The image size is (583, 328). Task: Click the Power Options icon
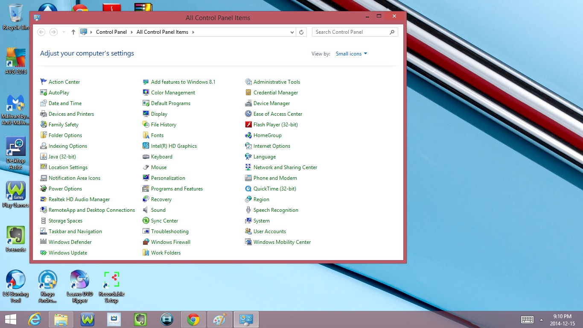click(44, 188)
